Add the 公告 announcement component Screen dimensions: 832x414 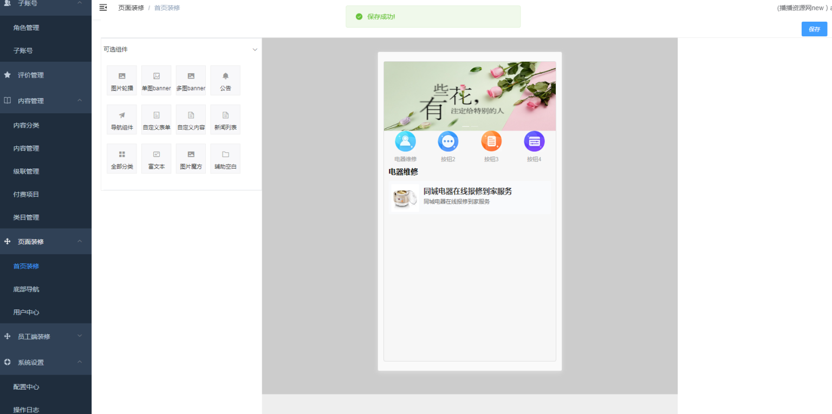pos(225,80)
